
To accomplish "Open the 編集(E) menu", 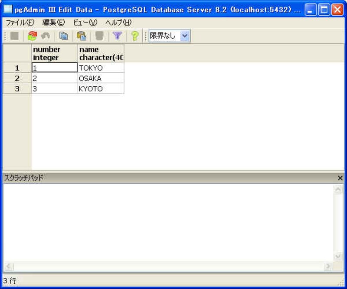I will coord(53,23).
